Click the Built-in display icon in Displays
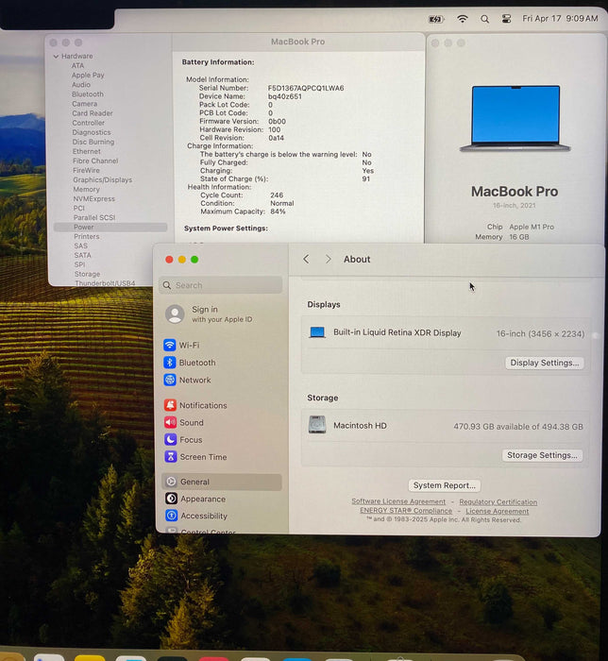 (317, 332)
